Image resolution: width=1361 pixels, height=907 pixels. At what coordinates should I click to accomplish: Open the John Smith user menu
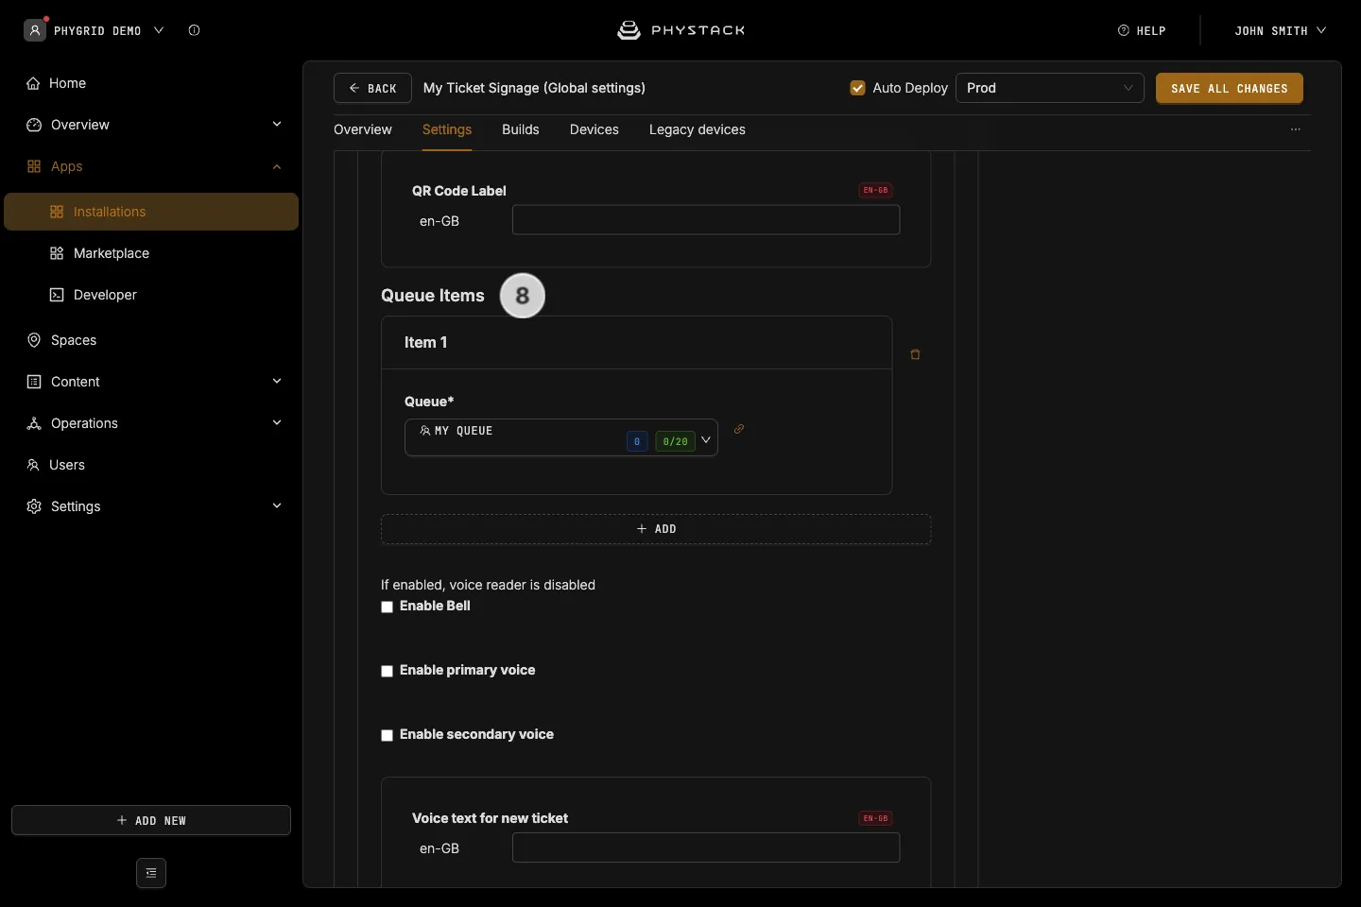[x=1281, y=30]
